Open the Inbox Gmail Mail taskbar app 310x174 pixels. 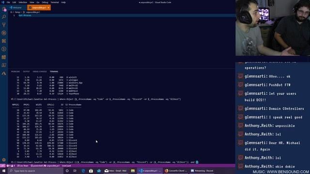pyautogui.click(x=116, y=171)
